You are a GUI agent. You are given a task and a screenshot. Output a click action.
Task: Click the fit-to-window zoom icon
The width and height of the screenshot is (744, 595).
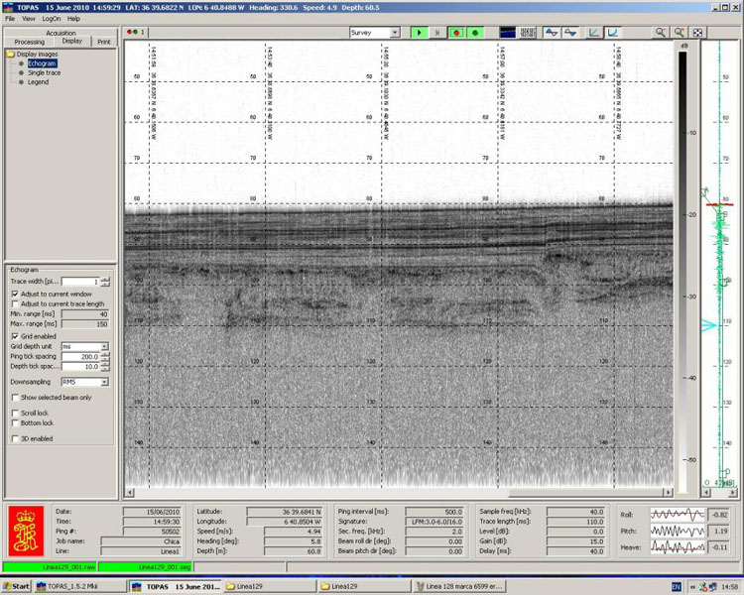pos(699,33)
